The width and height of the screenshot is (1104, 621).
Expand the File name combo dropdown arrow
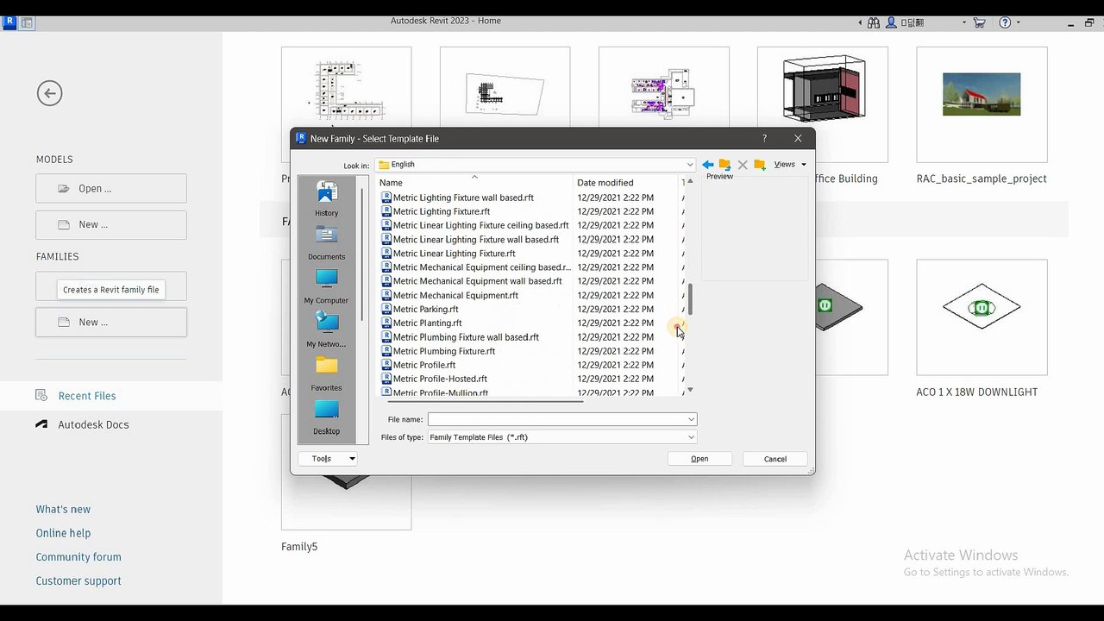691,419
